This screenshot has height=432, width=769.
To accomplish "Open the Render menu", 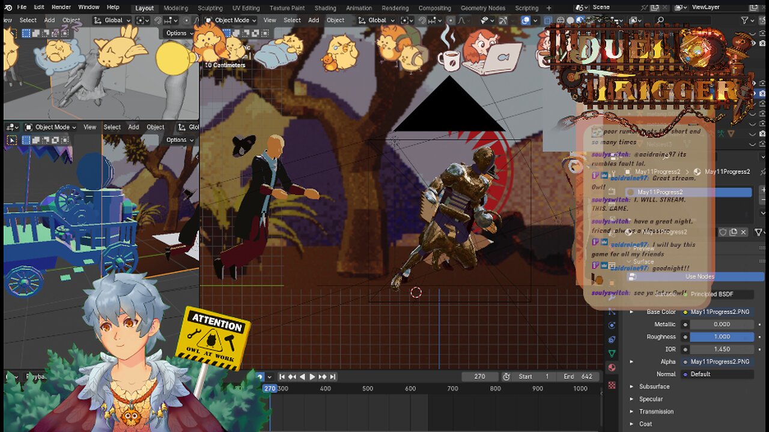I will tap(61, 7).
